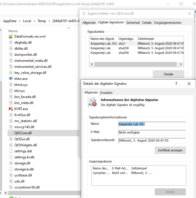Click the mc_statistic.dll file icon
Screen dimensions: 196x198
[x=11, y=121]
